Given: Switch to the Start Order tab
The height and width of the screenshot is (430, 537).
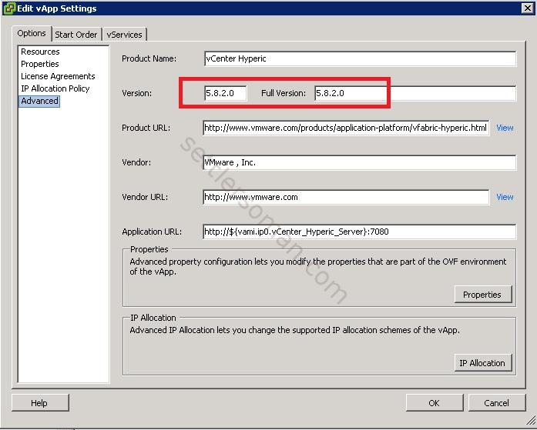Looking at the screenshot, I should tap(76, 35).
